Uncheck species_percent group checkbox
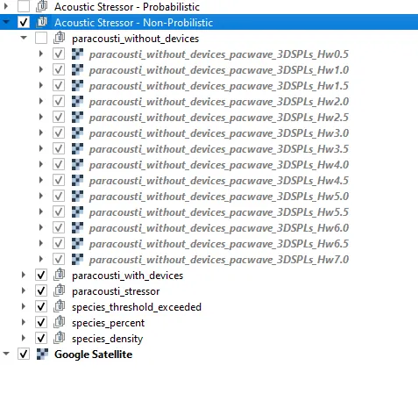 coord(41,323)
